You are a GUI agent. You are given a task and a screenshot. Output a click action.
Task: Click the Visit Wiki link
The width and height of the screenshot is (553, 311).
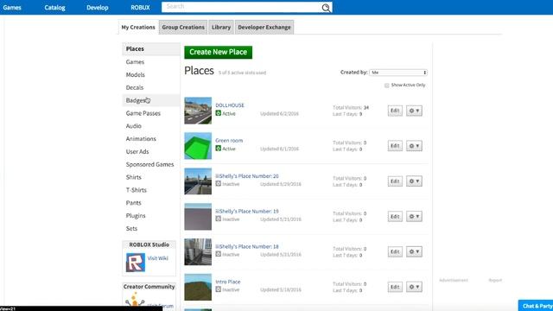click(157, 258)
